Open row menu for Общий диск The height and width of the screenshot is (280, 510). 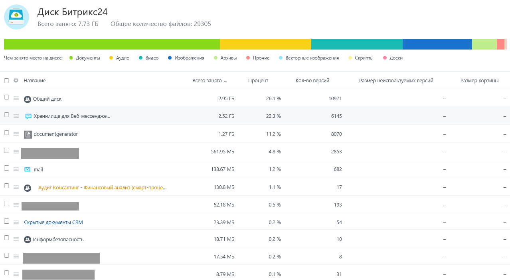[x=16, y=99]
